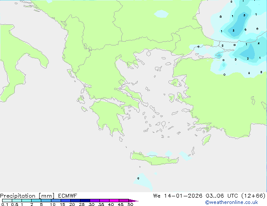Click the 'ECMWF' model label
This screenshot has height=206, width=267.
(68, 196)
